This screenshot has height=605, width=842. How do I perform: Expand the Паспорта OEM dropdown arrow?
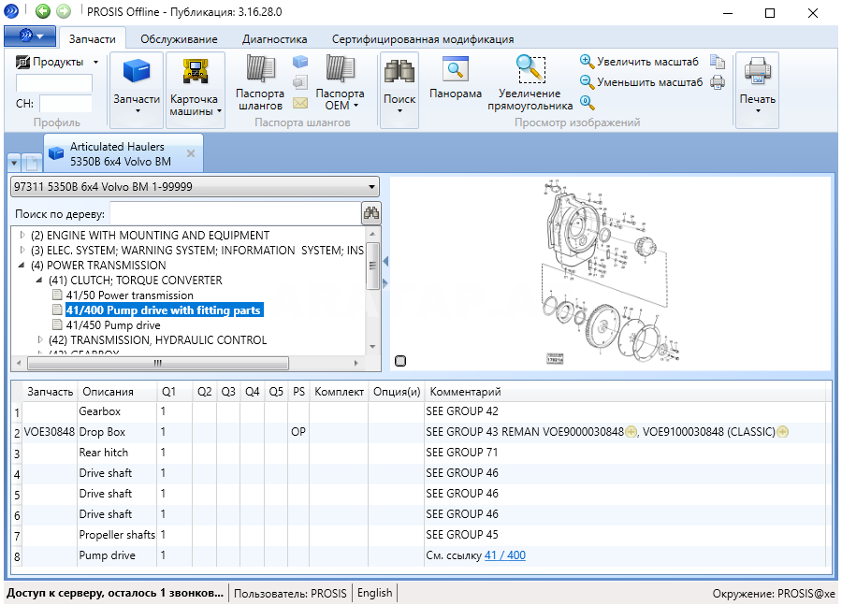point(356,106)
